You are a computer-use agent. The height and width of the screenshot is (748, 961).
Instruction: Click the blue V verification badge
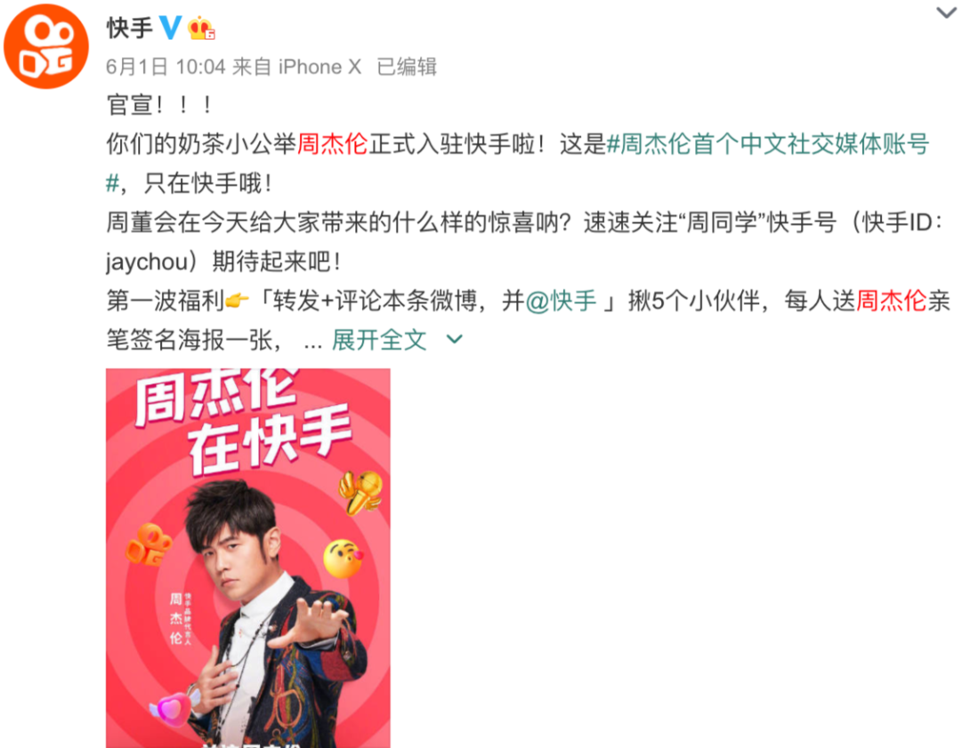point(170,28)
